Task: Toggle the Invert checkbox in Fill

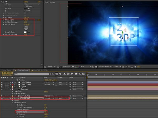Action: [x=24, y=11]
